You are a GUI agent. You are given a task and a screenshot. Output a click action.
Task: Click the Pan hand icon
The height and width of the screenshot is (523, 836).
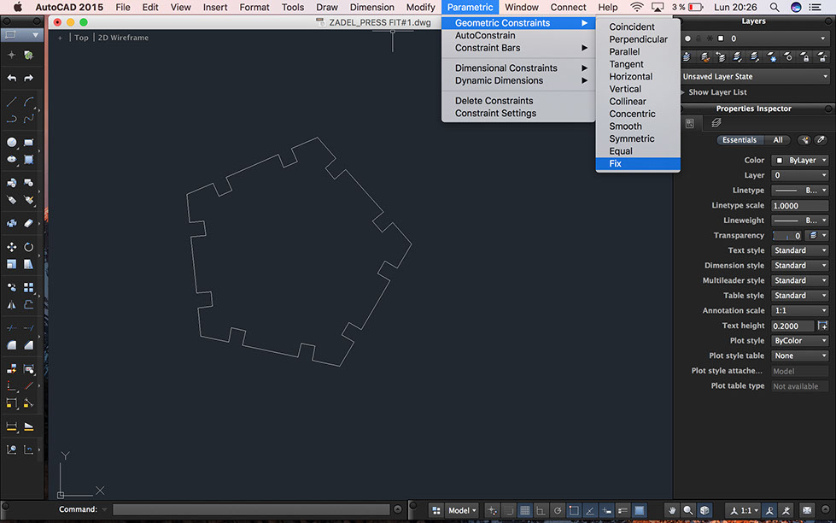(673, 510)
